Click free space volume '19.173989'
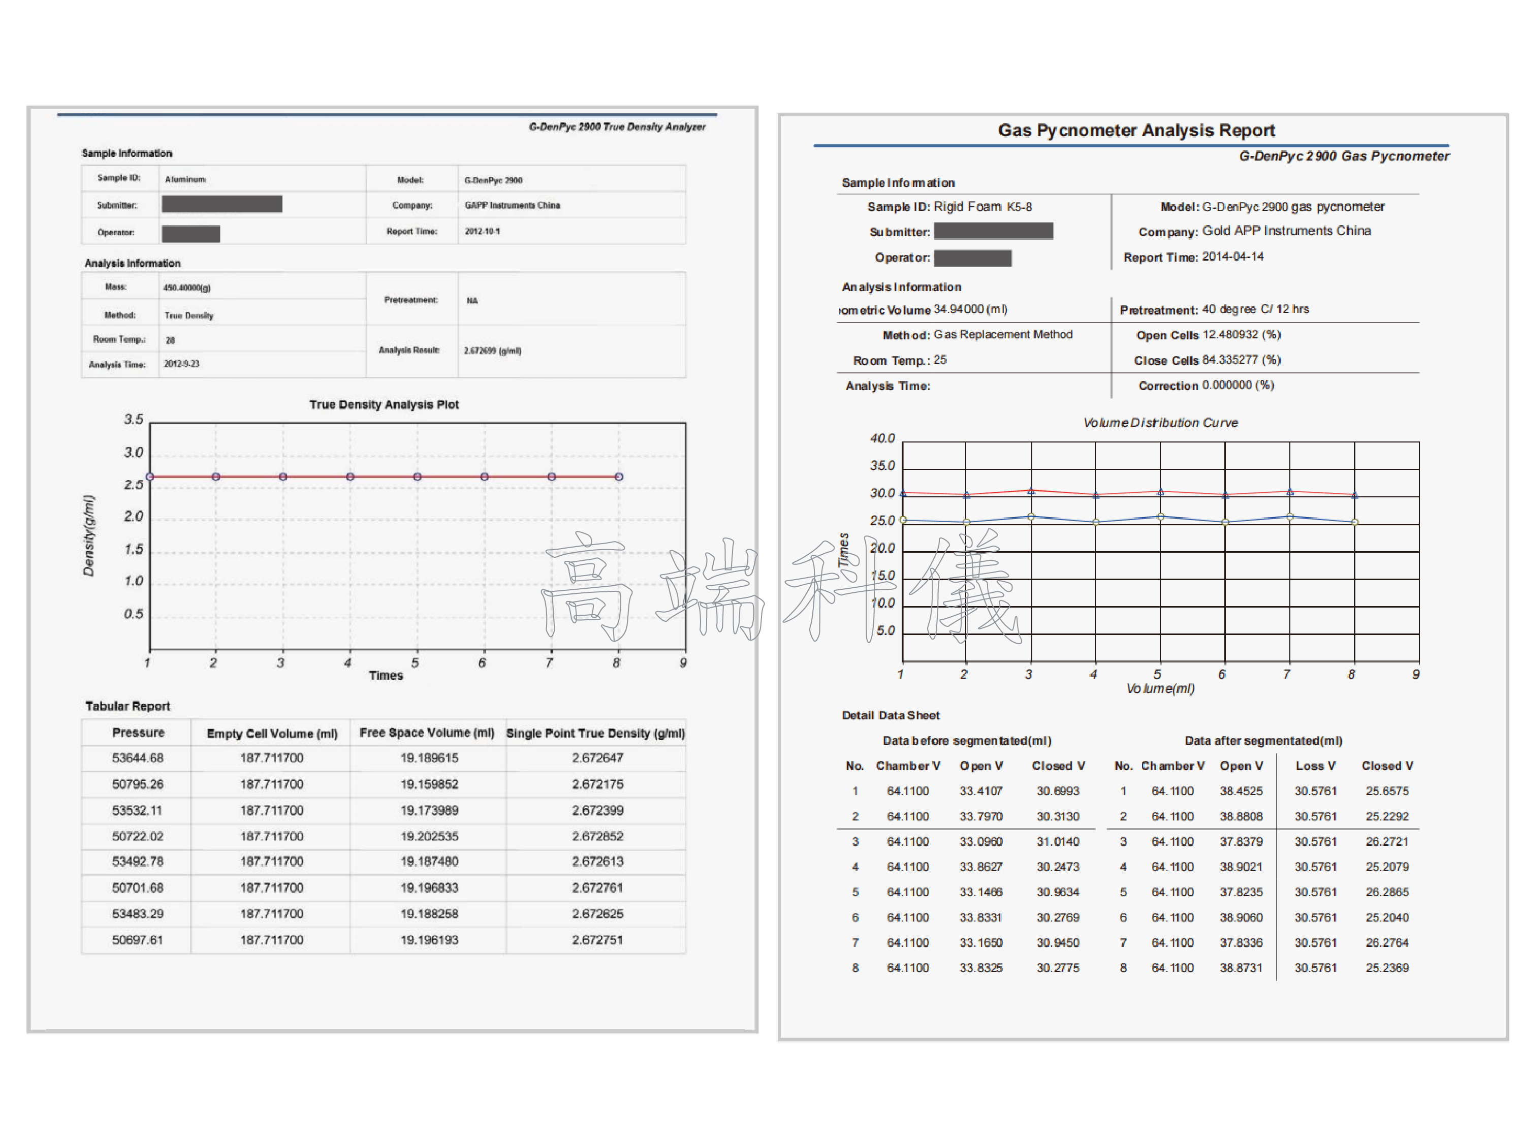Image resolution: width=1522 pixels, height=1141 pixels. 429,810
